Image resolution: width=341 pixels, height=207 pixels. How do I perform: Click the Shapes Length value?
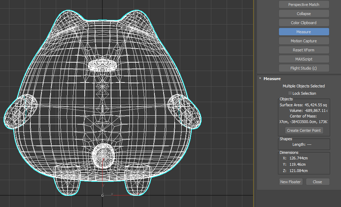[x=309, y=144]
